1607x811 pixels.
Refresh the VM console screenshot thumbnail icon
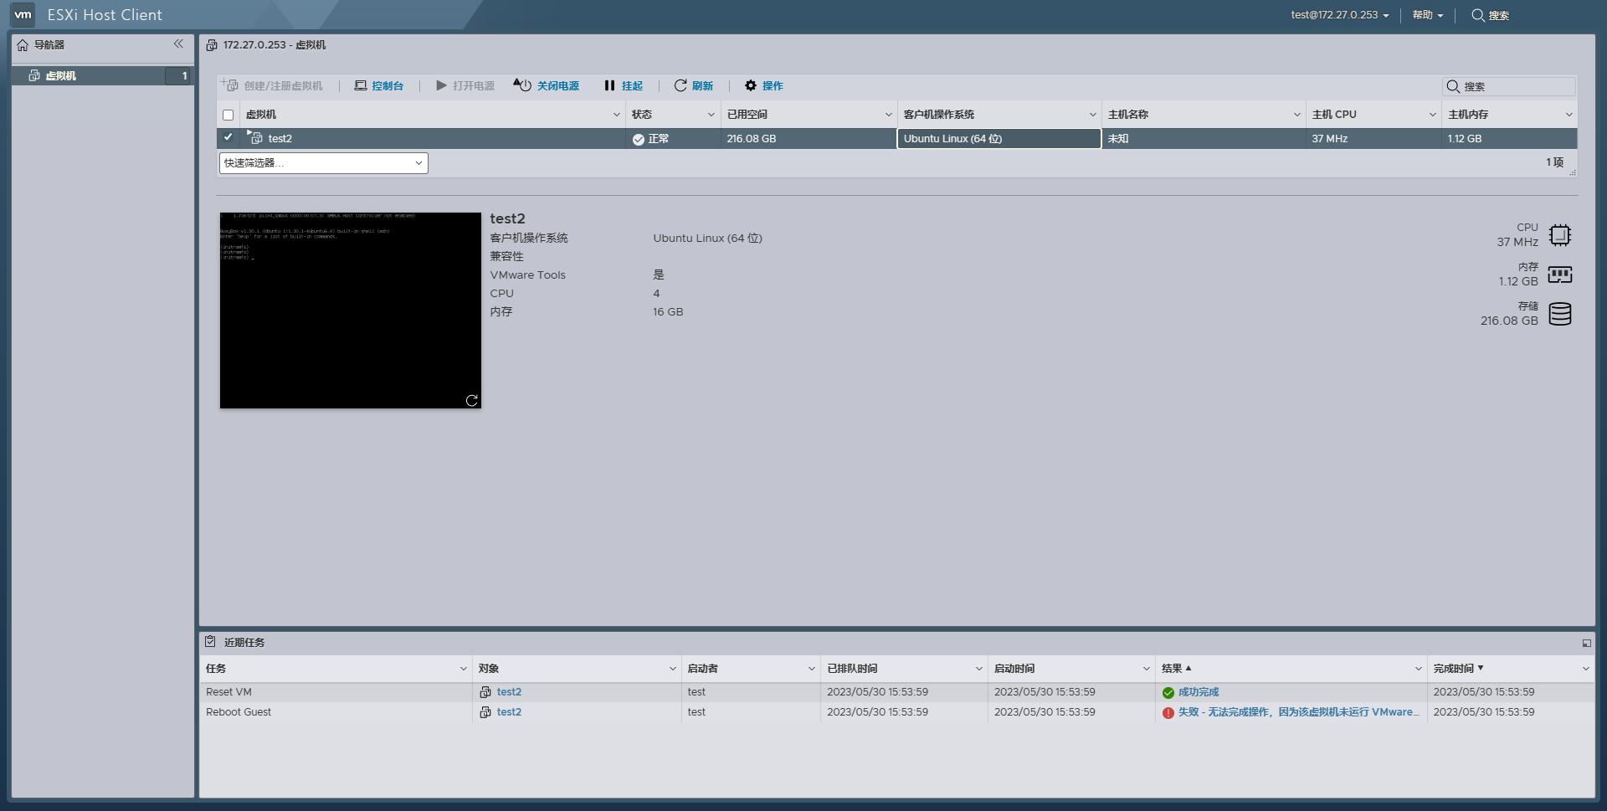click(471, 400)
